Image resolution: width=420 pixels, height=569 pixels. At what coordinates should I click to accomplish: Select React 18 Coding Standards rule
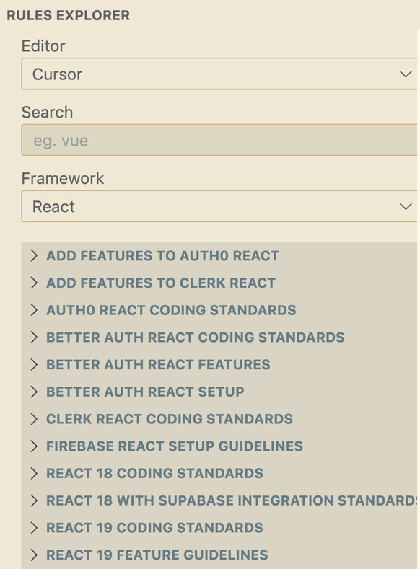pyautogui.click(x=154, y=474)
